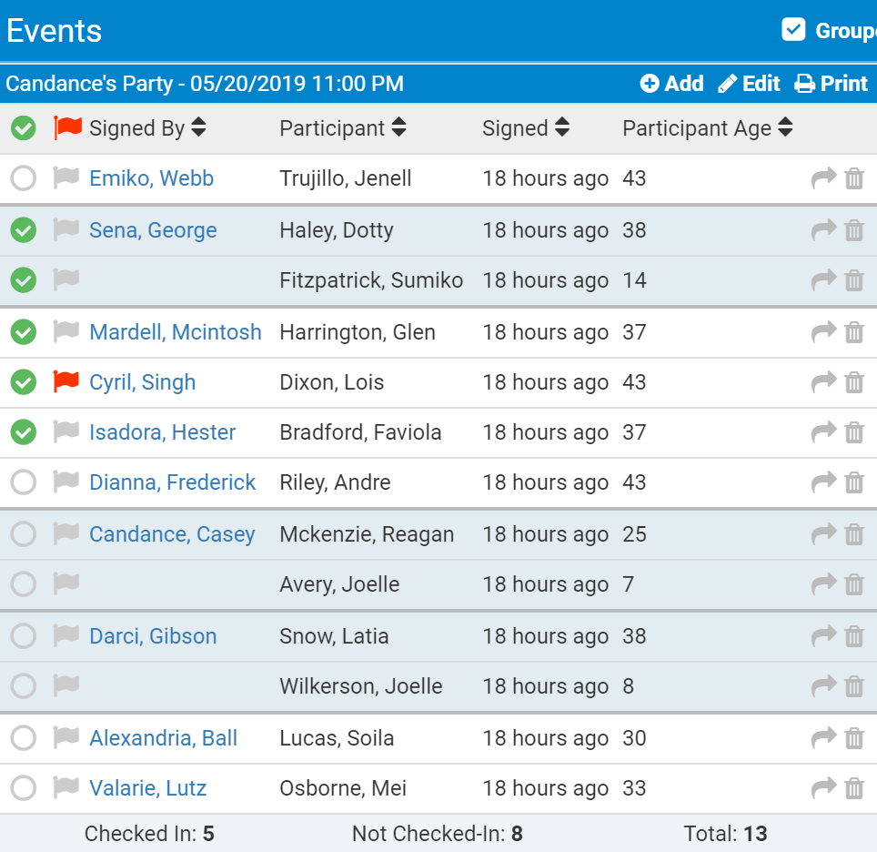
Task: Click Print in the event toolbar
Action: tap(831, 84)
